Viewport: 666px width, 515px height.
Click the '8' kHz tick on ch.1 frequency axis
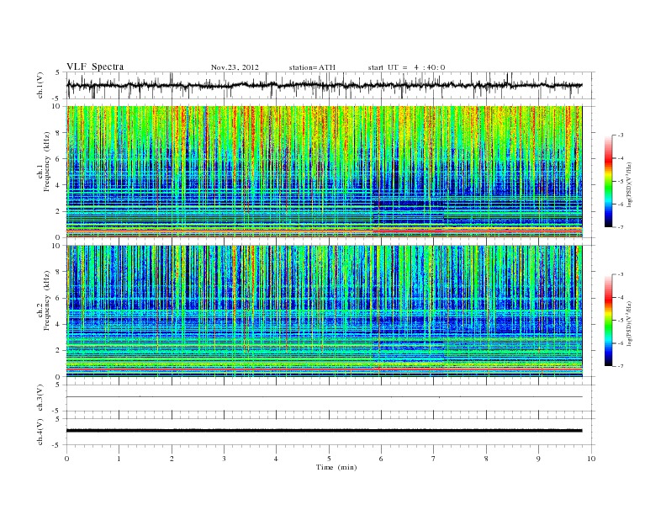coord(59,133)
